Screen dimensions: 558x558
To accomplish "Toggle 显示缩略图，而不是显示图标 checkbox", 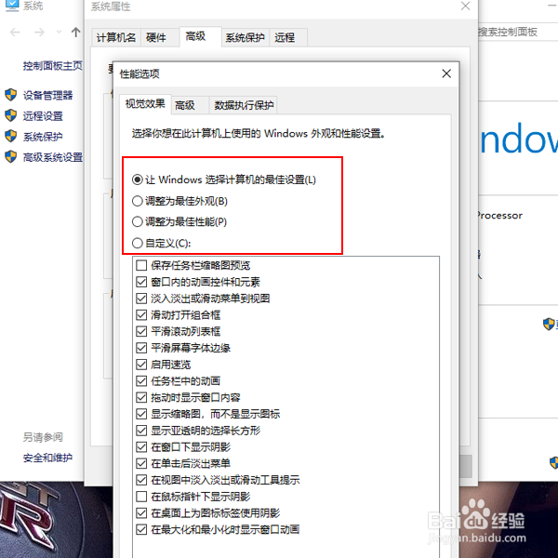I will (x=141, y=414).
